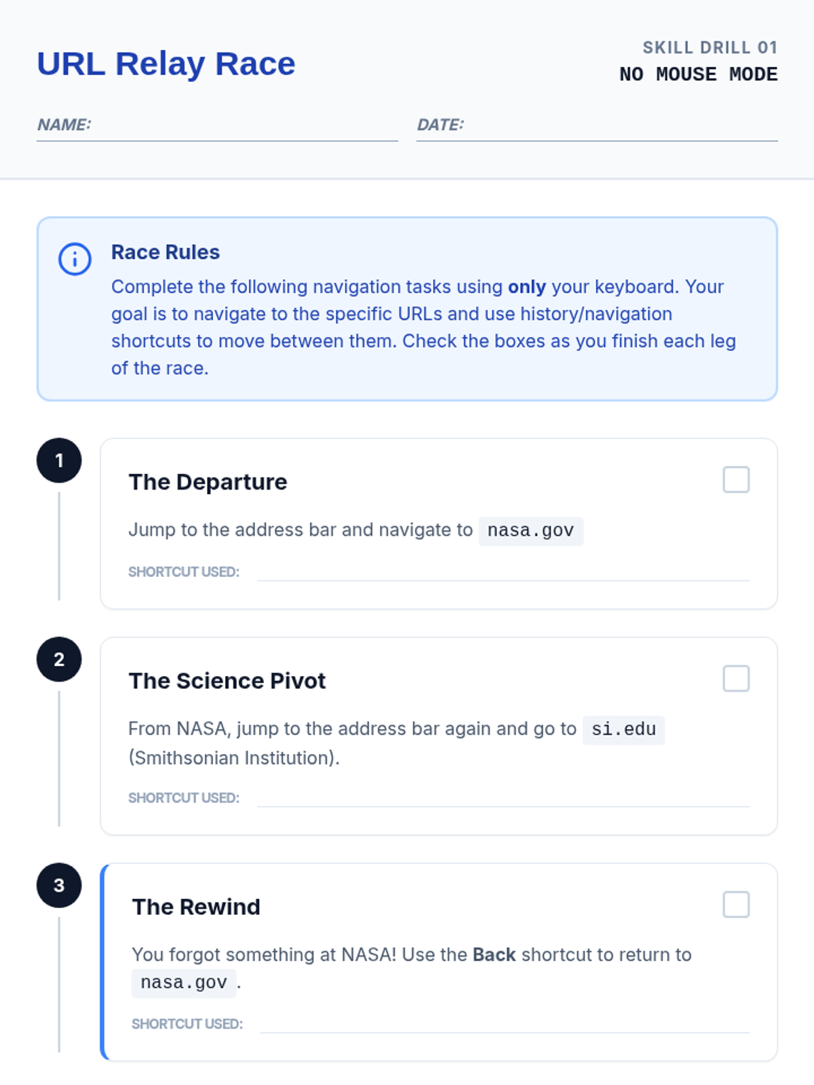This screenshot has height=1085, width=814.
Task: Click the nasa.gov code tag in step 1
Action: pos(530,530)
